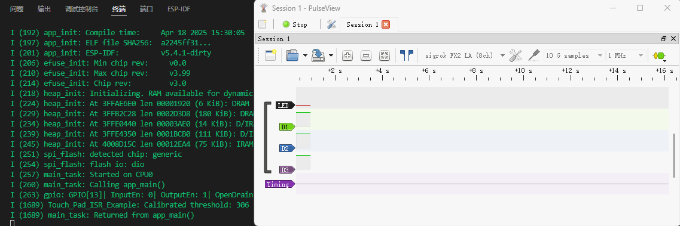Image resolution: width=680 pixels, height=226 pixels.
Task: Float the Session 1 dock panel
Action: (663, 38)
